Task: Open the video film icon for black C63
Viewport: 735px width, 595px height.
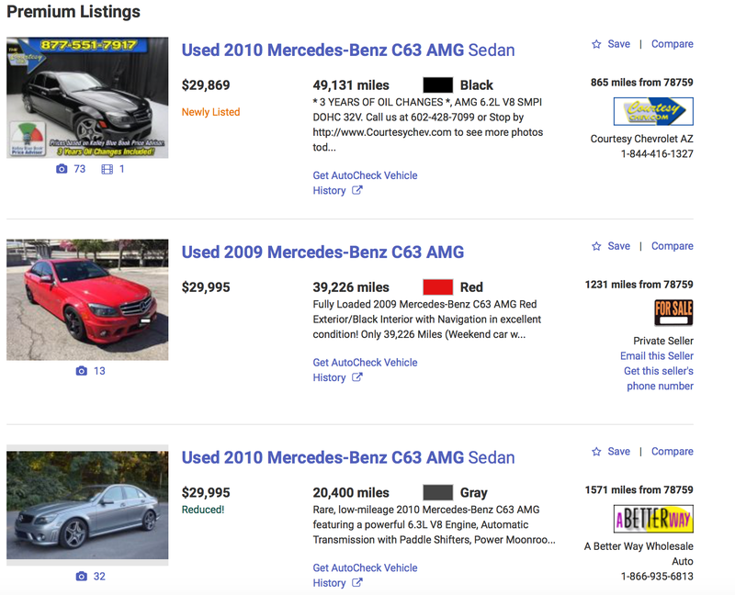Action: tap(107, 169)
